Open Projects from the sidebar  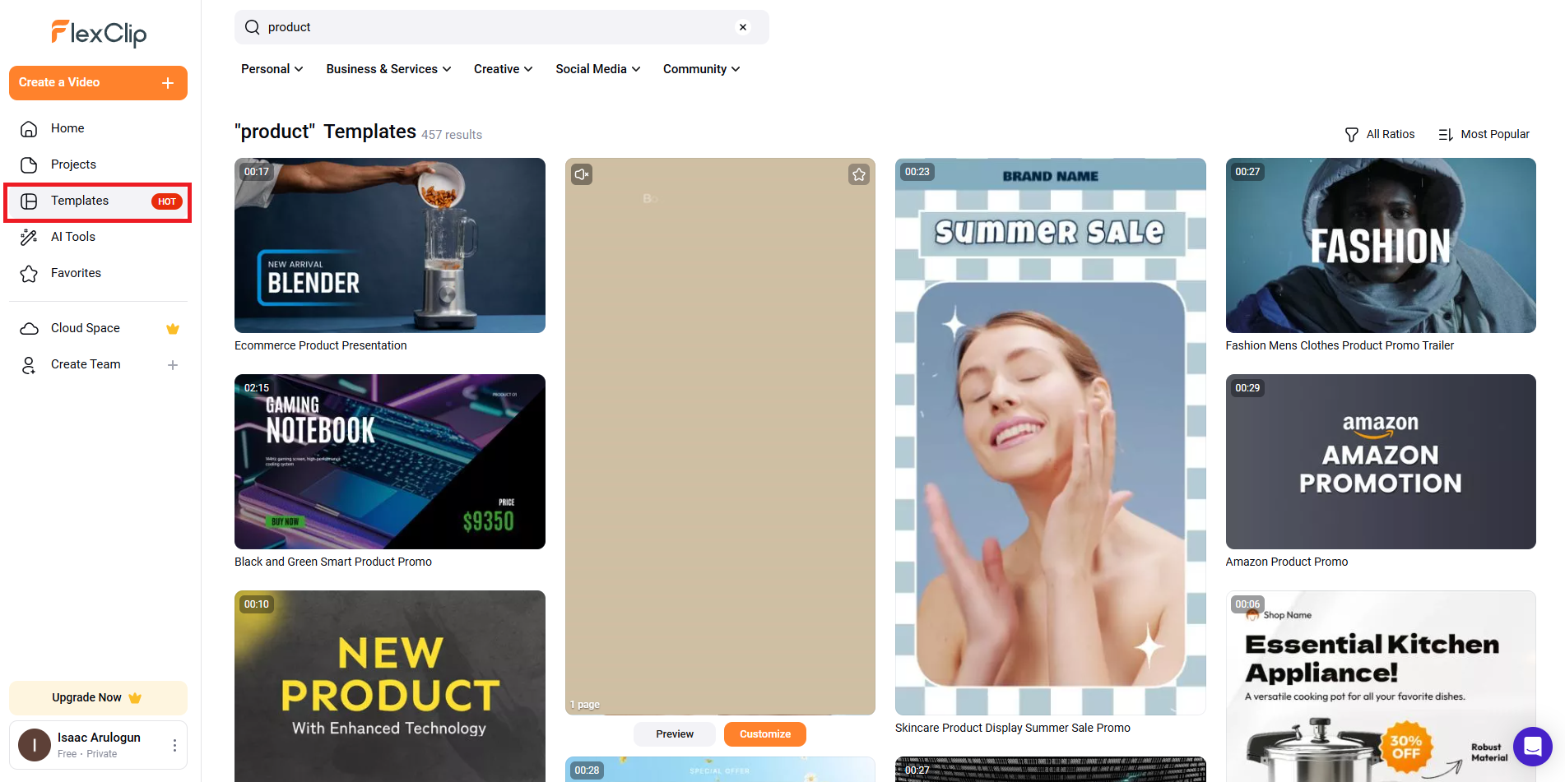[98, 164]
